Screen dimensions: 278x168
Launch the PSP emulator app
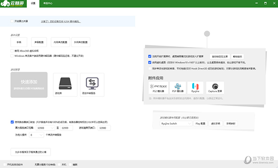177,88
